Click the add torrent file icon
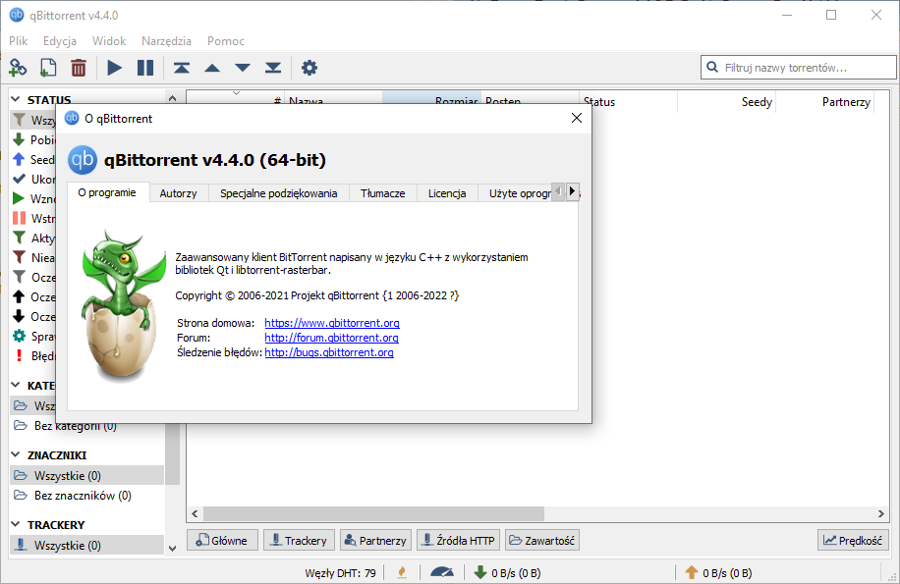The width and height of the screenshot is (900, 584). pyautogui.click(x=48, y=68)
